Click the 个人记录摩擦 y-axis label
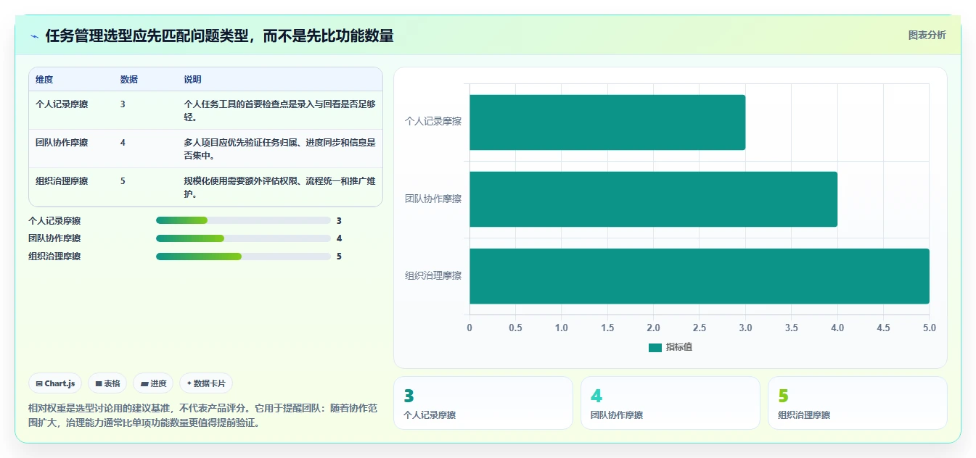This screenshot has width=976, height=458. click(433, 122)
